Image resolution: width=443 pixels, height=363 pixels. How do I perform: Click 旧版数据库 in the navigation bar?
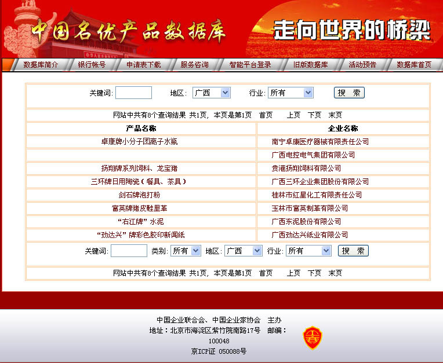(x=310, y=65)
